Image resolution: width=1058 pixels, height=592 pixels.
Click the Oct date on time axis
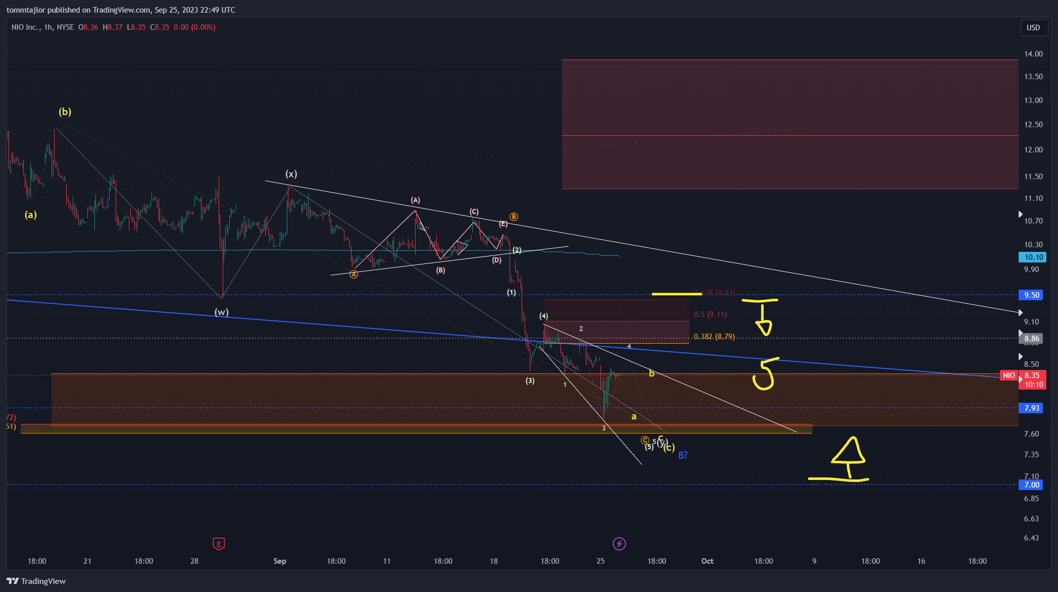click(x=708, y=561)
